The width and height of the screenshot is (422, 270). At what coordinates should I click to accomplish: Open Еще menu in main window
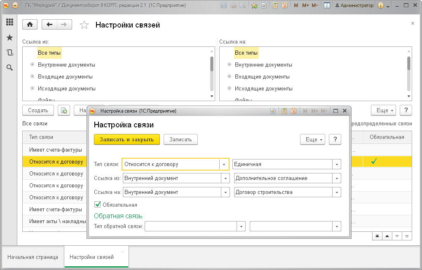(x=384, y=110)
